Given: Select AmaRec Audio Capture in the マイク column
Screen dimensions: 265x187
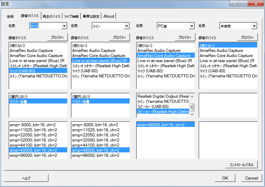Looking at the screenshot, I should click(38, 51).
